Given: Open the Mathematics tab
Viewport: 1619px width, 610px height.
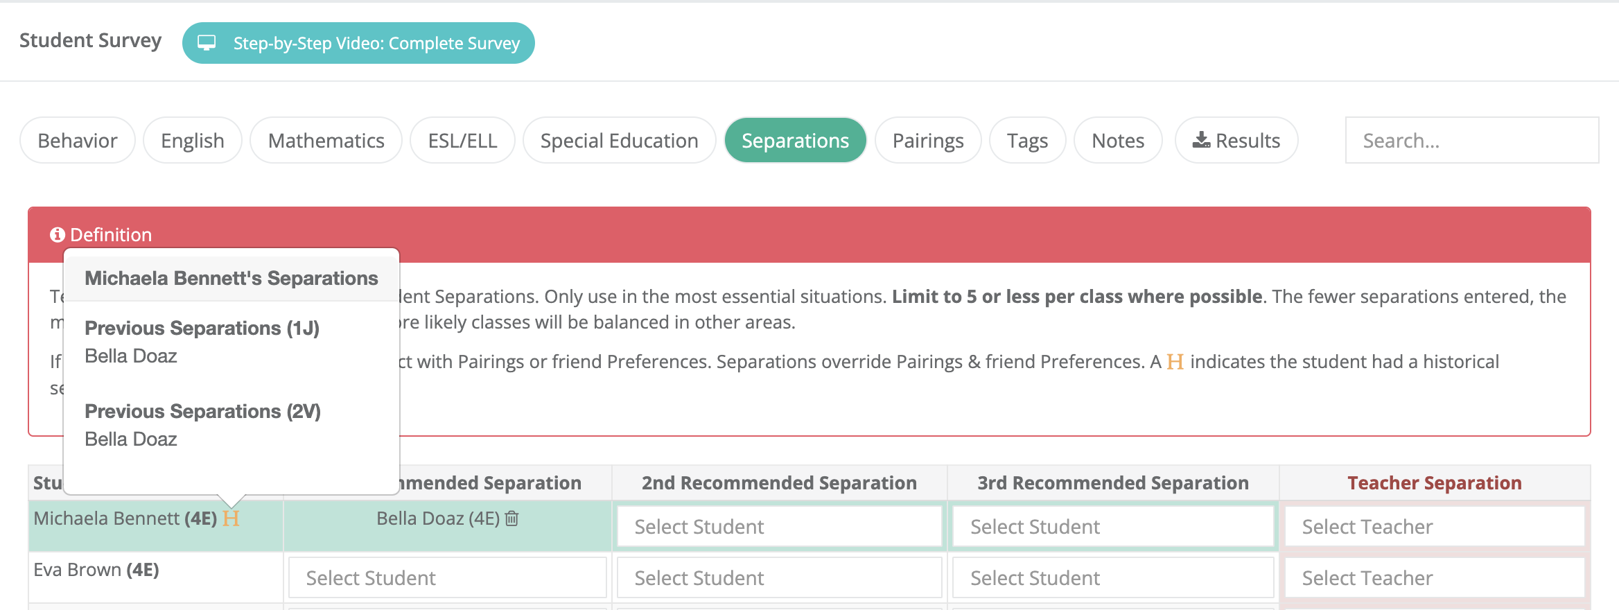Looking at the screenshot, I should [x=326, y=140].
